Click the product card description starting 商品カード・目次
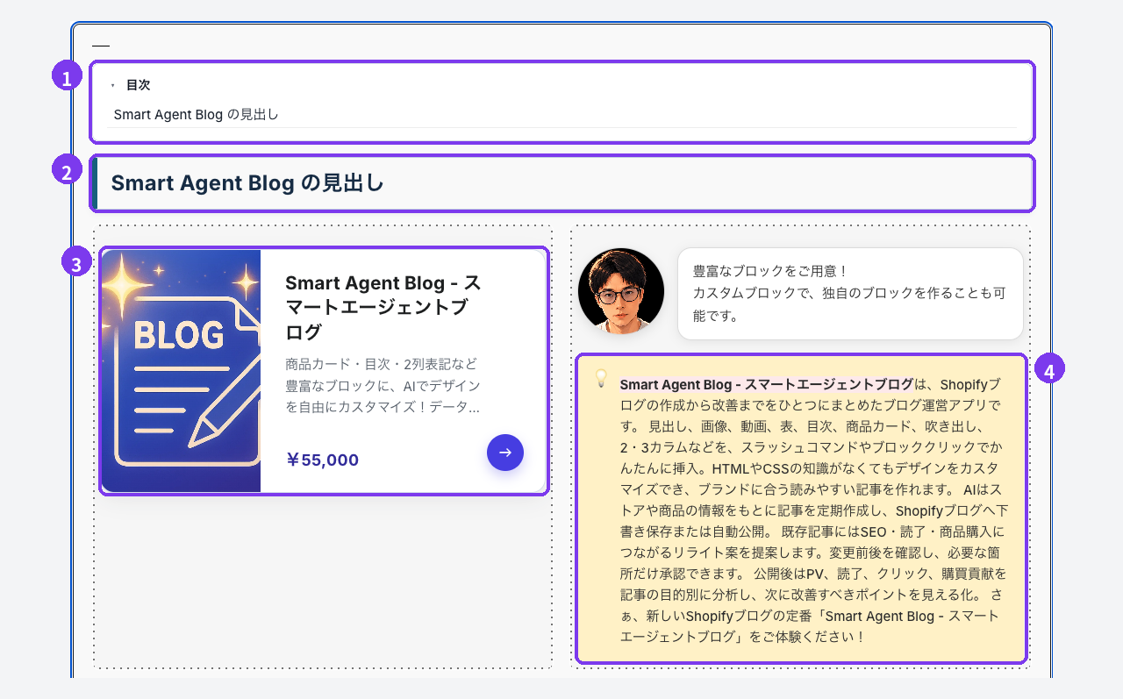The width and height of the screenshot is (1123, 699). click(383, 385)
